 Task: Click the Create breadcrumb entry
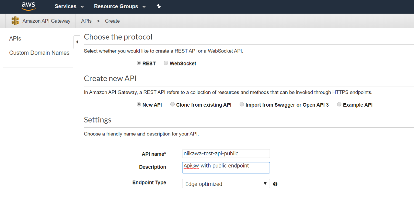point(112,21)
